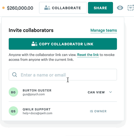134x136 pixels.
Task: Click the orange status dot
Action: 3,8
